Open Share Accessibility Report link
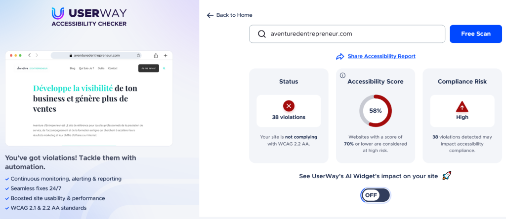This screenshot has height=219, width=506. [x=381, y=56]
